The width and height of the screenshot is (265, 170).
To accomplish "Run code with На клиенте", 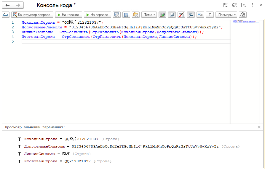I will pos(68,15).
